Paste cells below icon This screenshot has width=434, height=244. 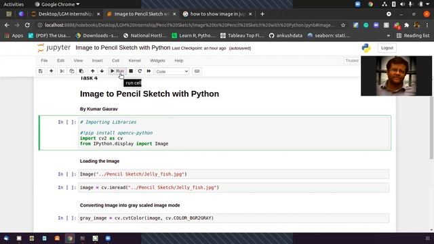pos(81,71)
